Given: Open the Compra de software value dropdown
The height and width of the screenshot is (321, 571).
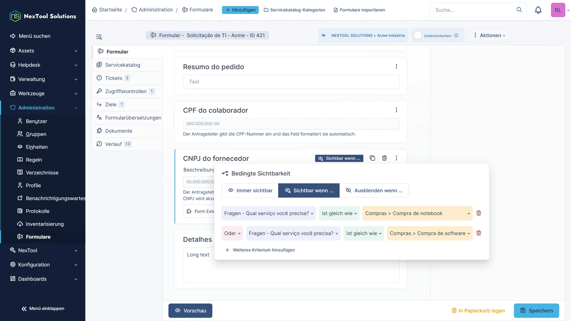Looking at the screenshot, I should [430, 233].
